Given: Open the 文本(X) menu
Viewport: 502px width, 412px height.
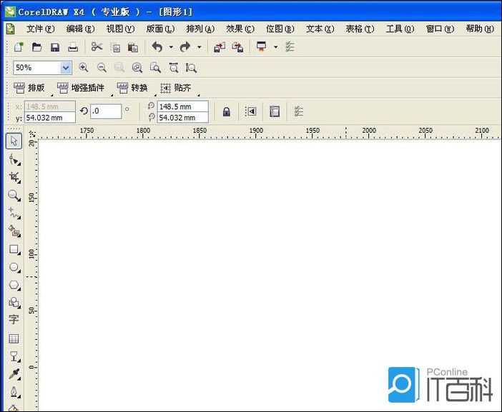Looking at the screenshot, I should click(x=320, y=29).
